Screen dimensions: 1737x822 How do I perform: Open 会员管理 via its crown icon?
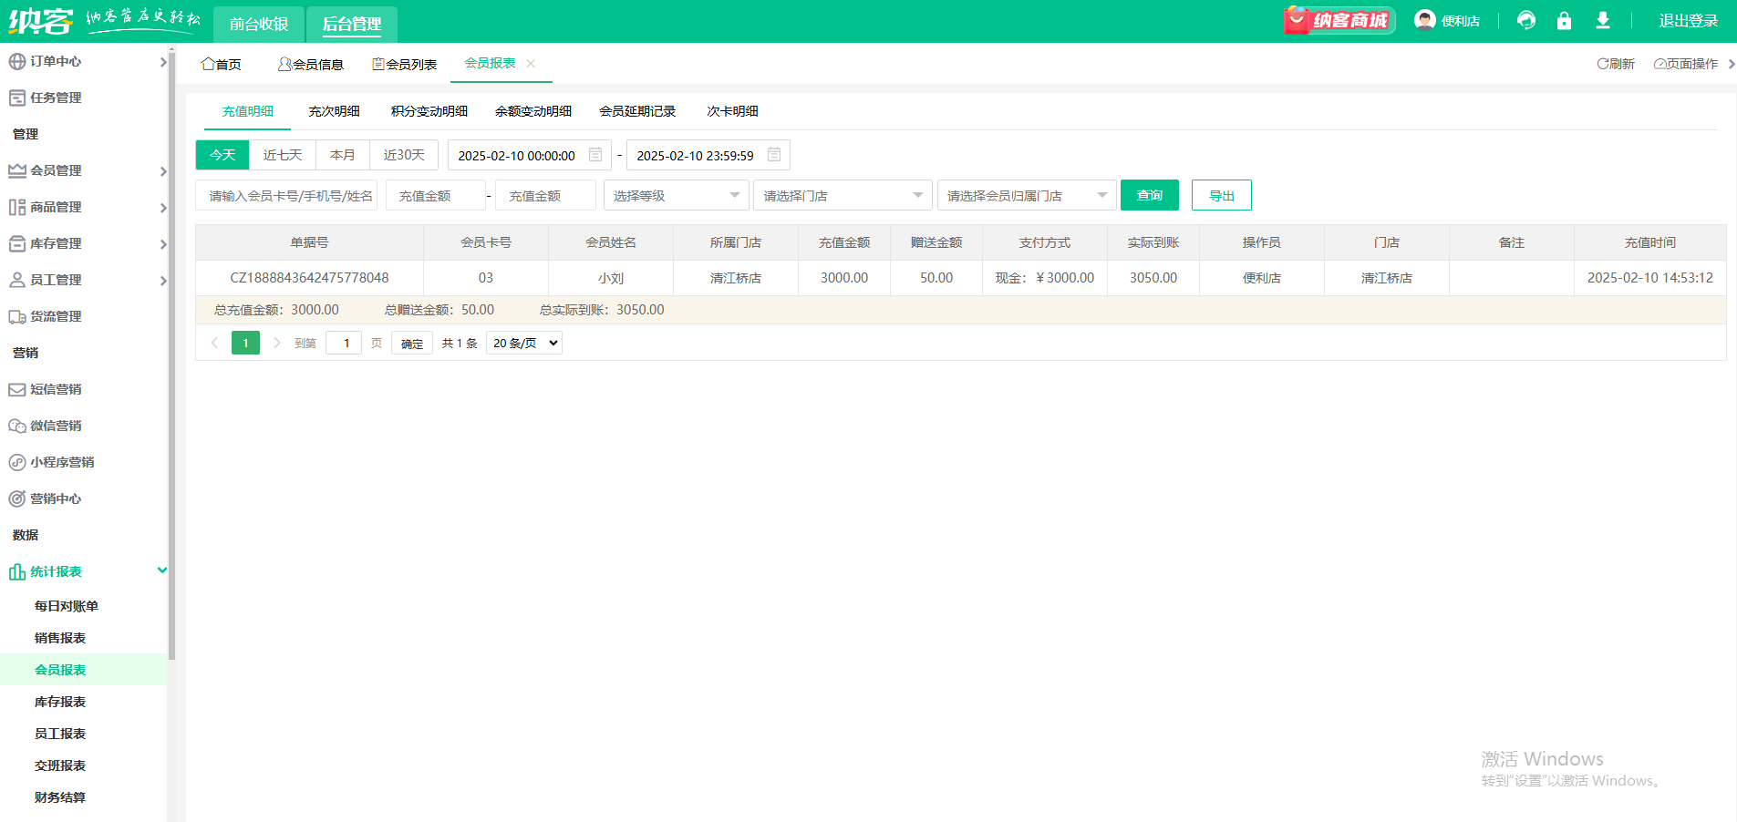(x=16, y=170)
